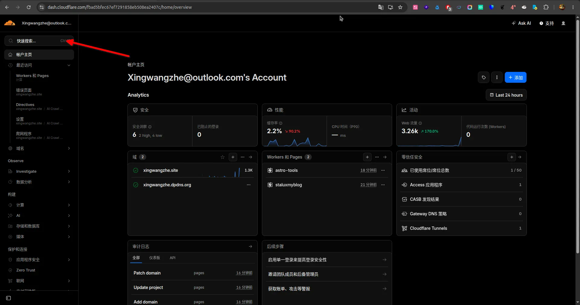Select the all tab in audit log
Viewport: 580px width, 305px height.
pyautogui.click(x=136, y=258)
